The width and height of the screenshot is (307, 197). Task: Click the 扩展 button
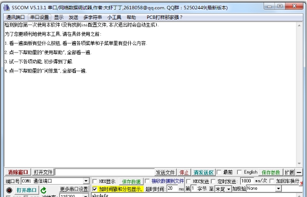tap(290, 173)
